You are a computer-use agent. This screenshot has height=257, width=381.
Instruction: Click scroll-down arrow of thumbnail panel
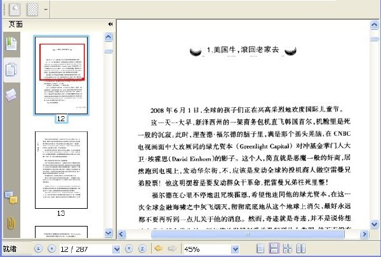(109, 233)
